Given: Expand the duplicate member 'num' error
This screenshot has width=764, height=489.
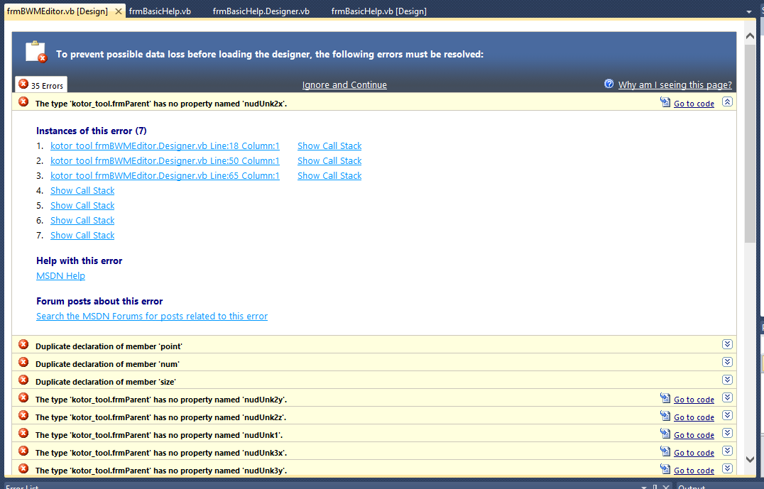Looking at the screenshot, I should [726, 363].
